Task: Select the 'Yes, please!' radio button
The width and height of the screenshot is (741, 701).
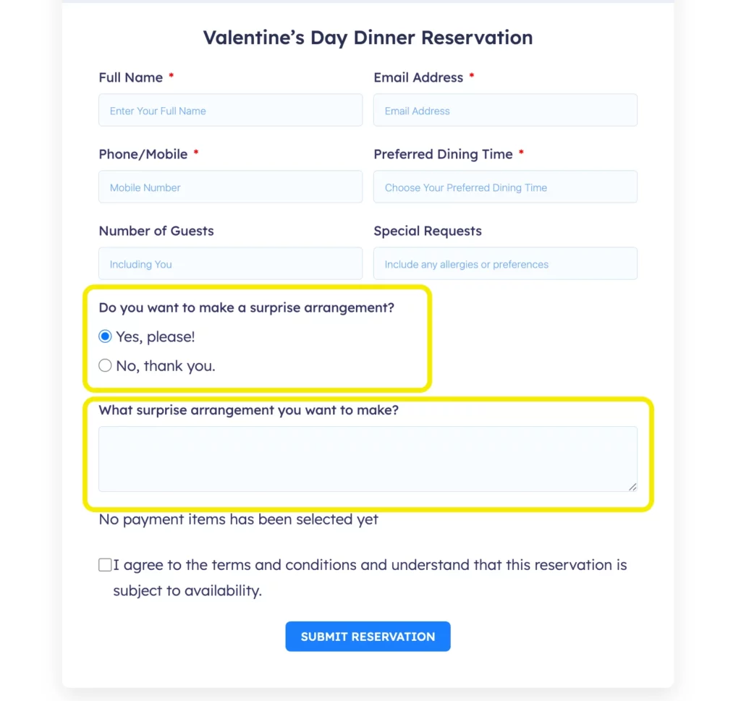Action: pyautogui.click(x=105, y=336)
